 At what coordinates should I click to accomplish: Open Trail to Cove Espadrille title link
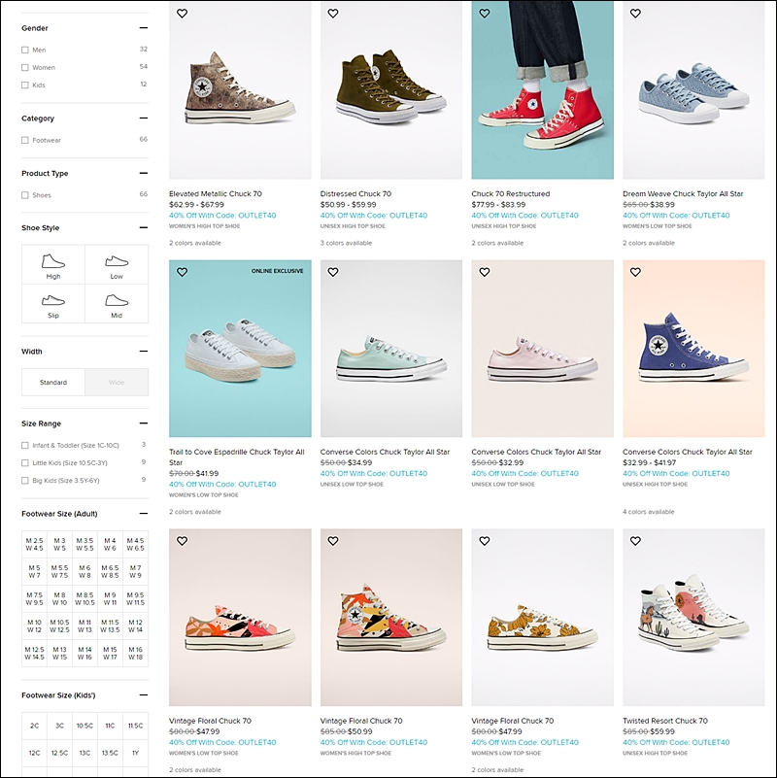click(x=237, y=457)
